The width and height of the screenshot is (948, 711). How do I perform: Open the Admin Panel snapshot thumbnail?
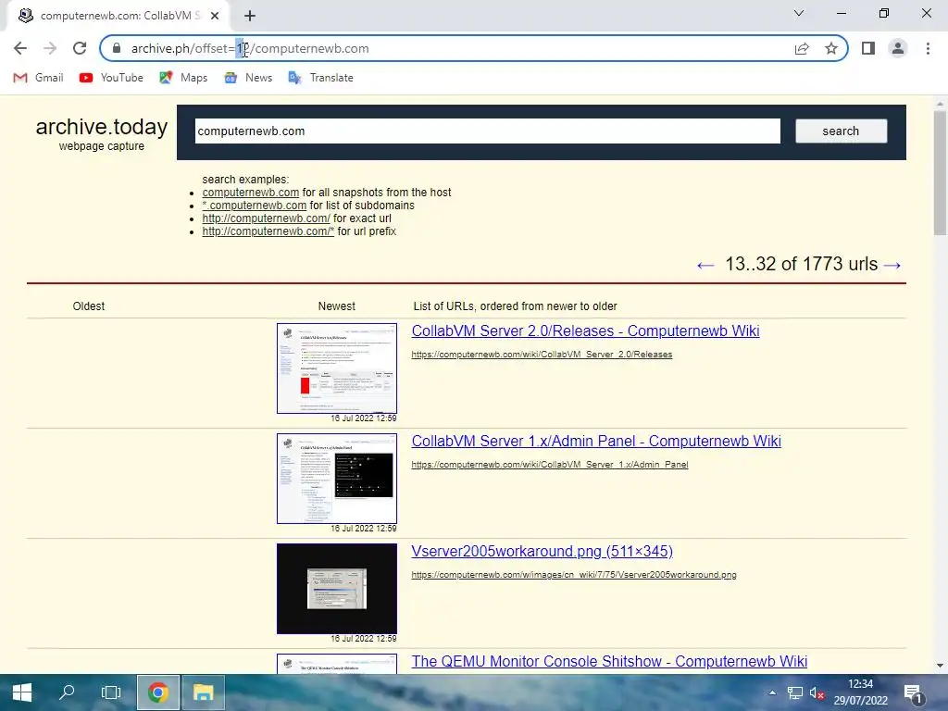(x=337, y=479)
